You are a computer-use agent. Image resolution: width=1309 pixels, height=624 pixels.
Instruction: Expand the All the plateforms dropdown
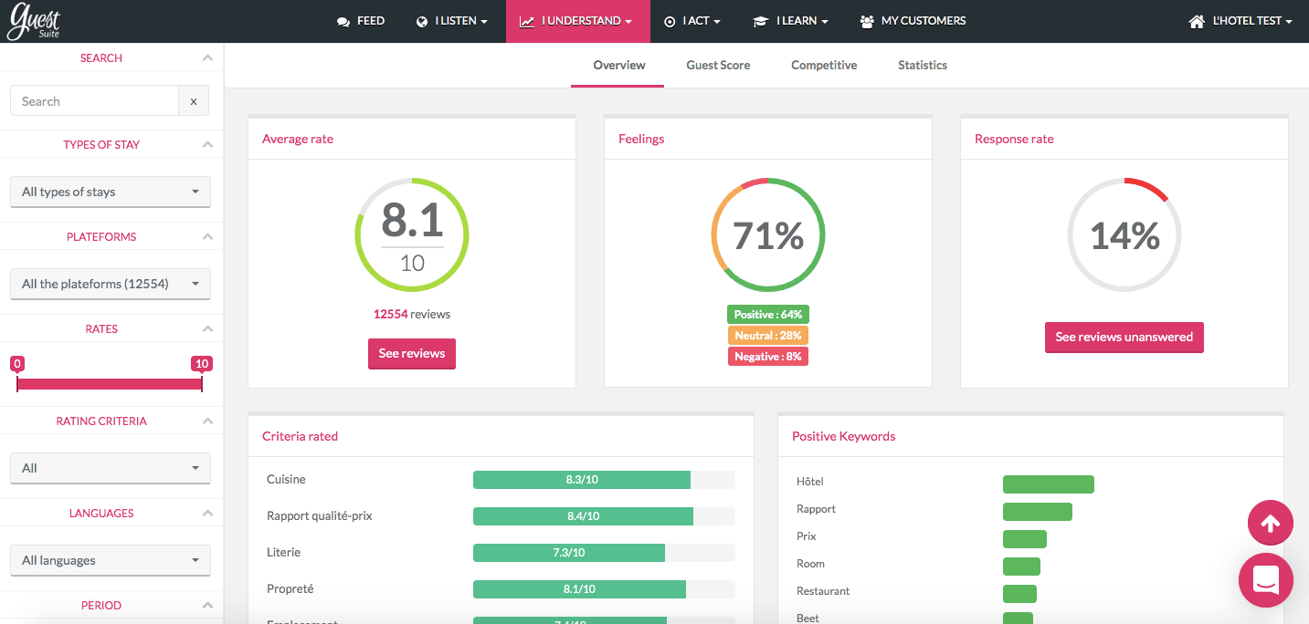pos(110,284)
